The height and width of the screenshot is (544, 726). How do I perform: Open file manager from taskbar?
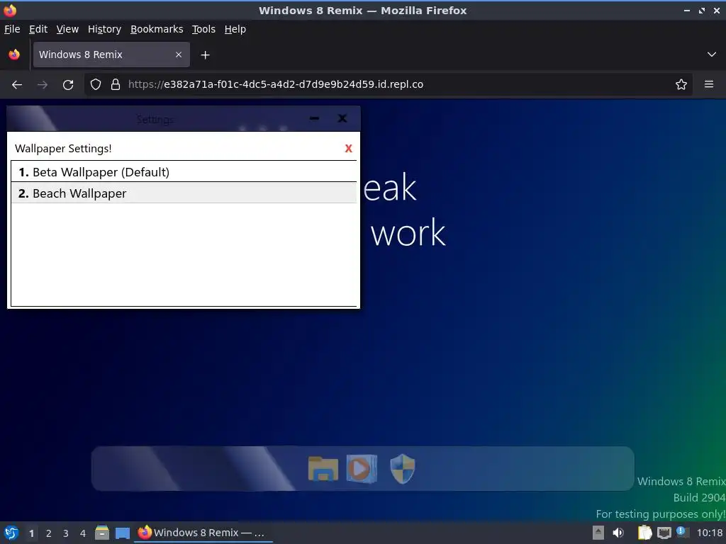coord(102,533)
